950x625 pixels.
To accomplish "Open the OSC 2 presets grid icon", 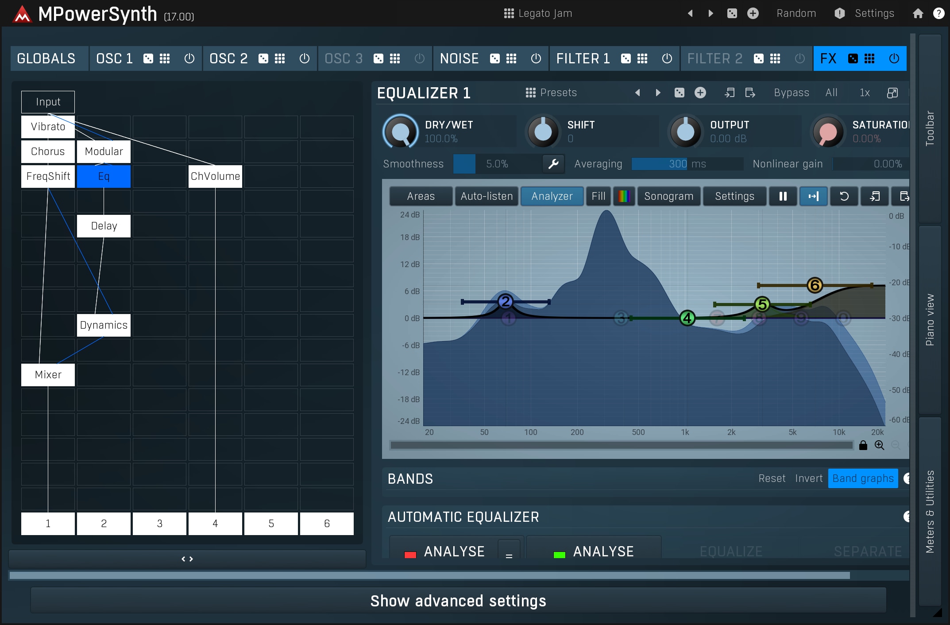I will [280, 58].
